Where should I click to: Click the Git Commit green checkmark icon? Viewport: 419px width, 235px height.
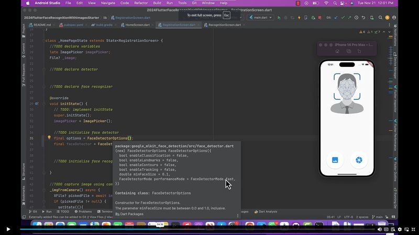(343, 18)
